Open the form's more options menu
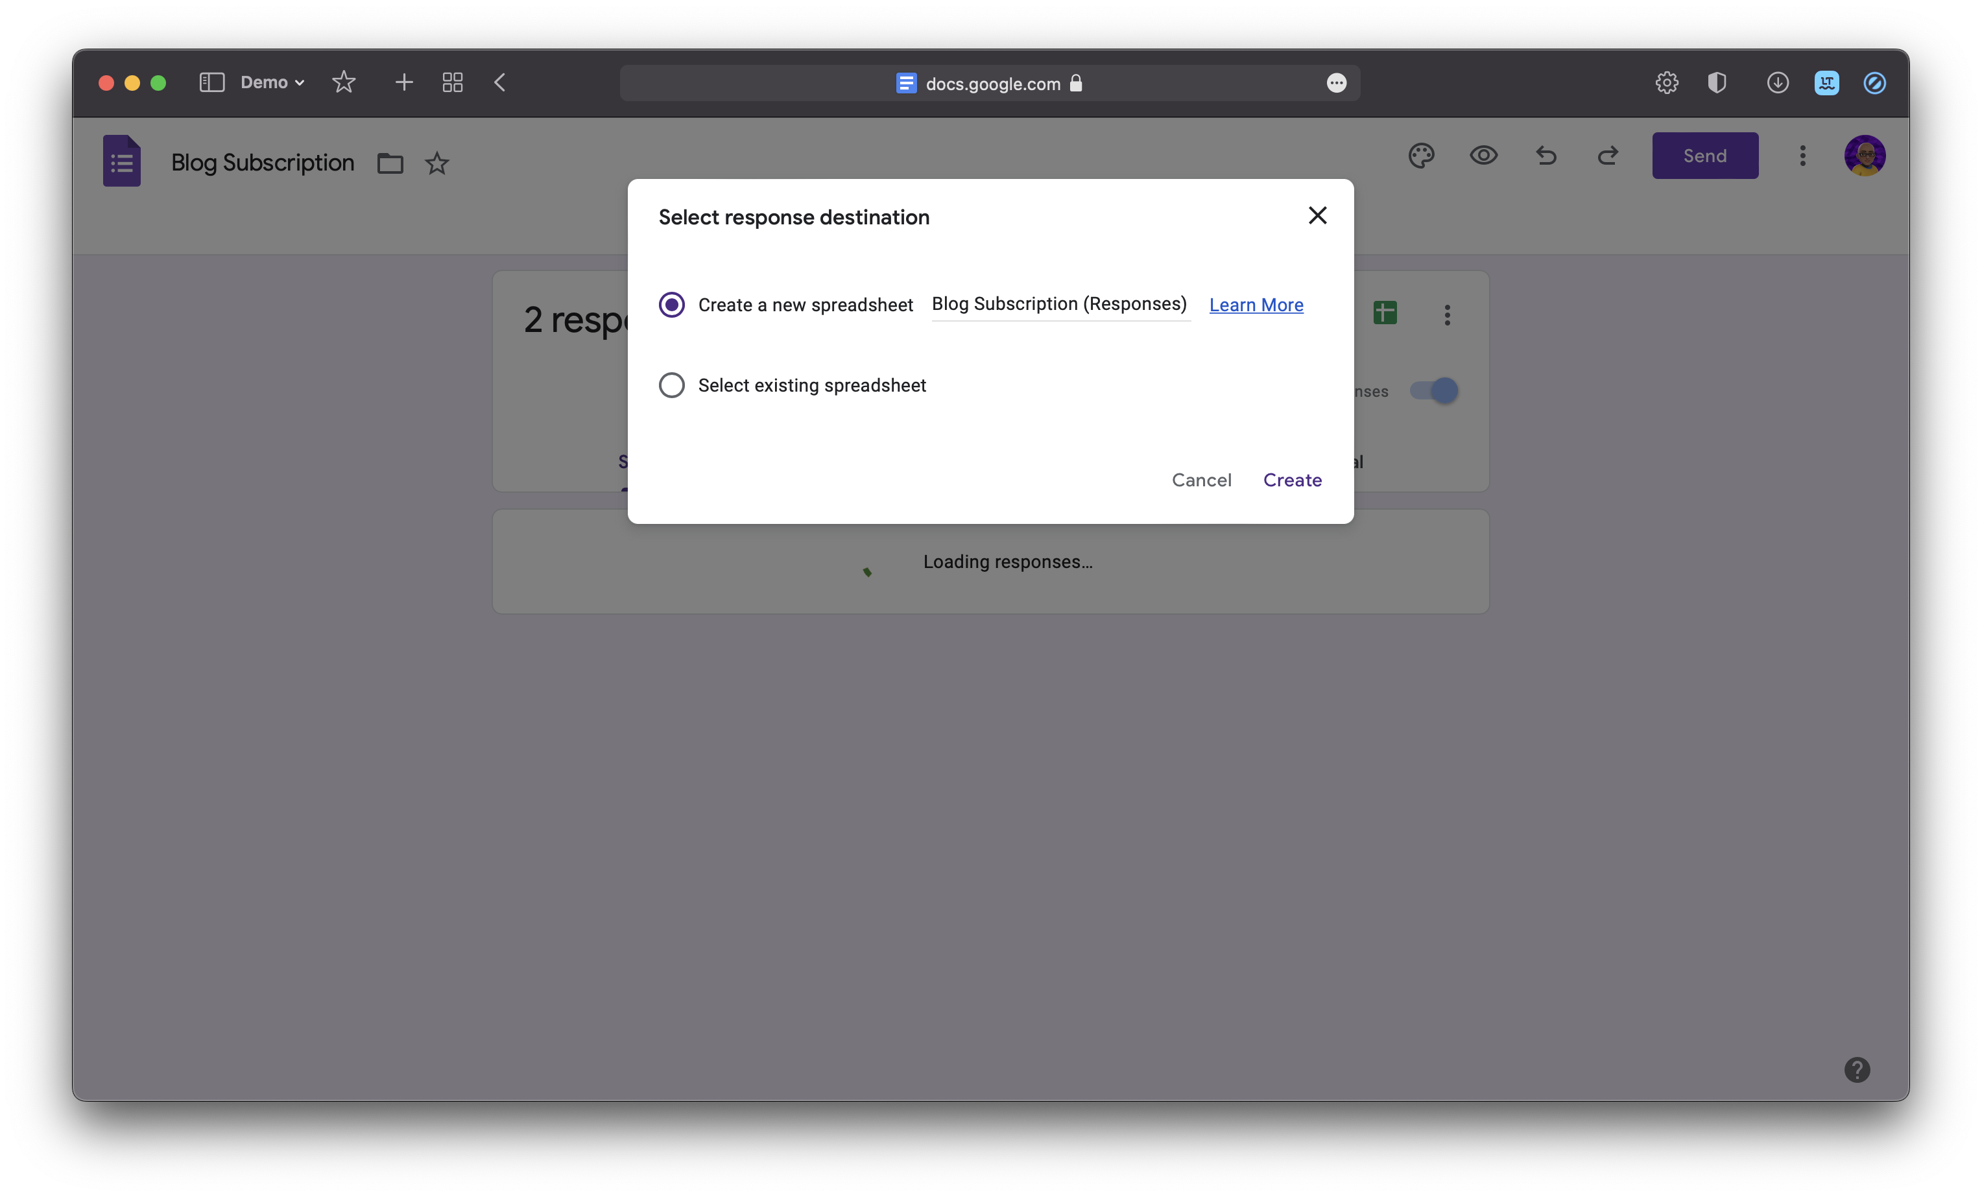The image size is (1982, 1197). (x=1802, y=155)
